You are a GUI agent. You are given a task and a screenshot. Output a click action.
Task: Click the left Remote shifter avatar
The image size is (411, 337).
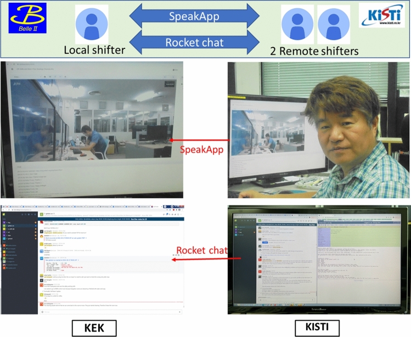tap(297, 24)
